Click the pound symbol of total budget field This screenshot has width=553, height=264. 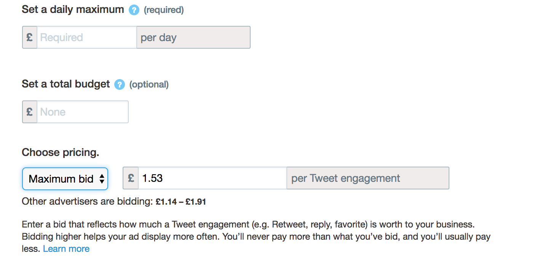pos(30,112)
